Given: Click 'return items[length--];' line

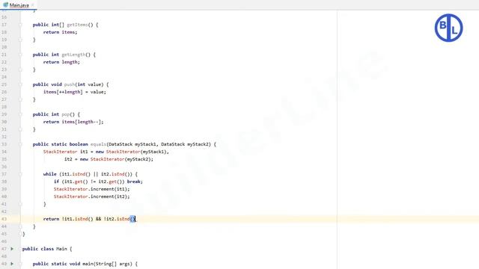Looking at the screenshot, I should 73,122.
